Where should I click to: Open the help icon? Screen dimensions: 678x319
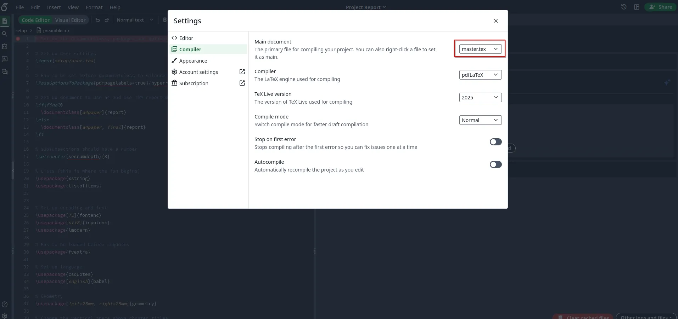pos(5,304)
